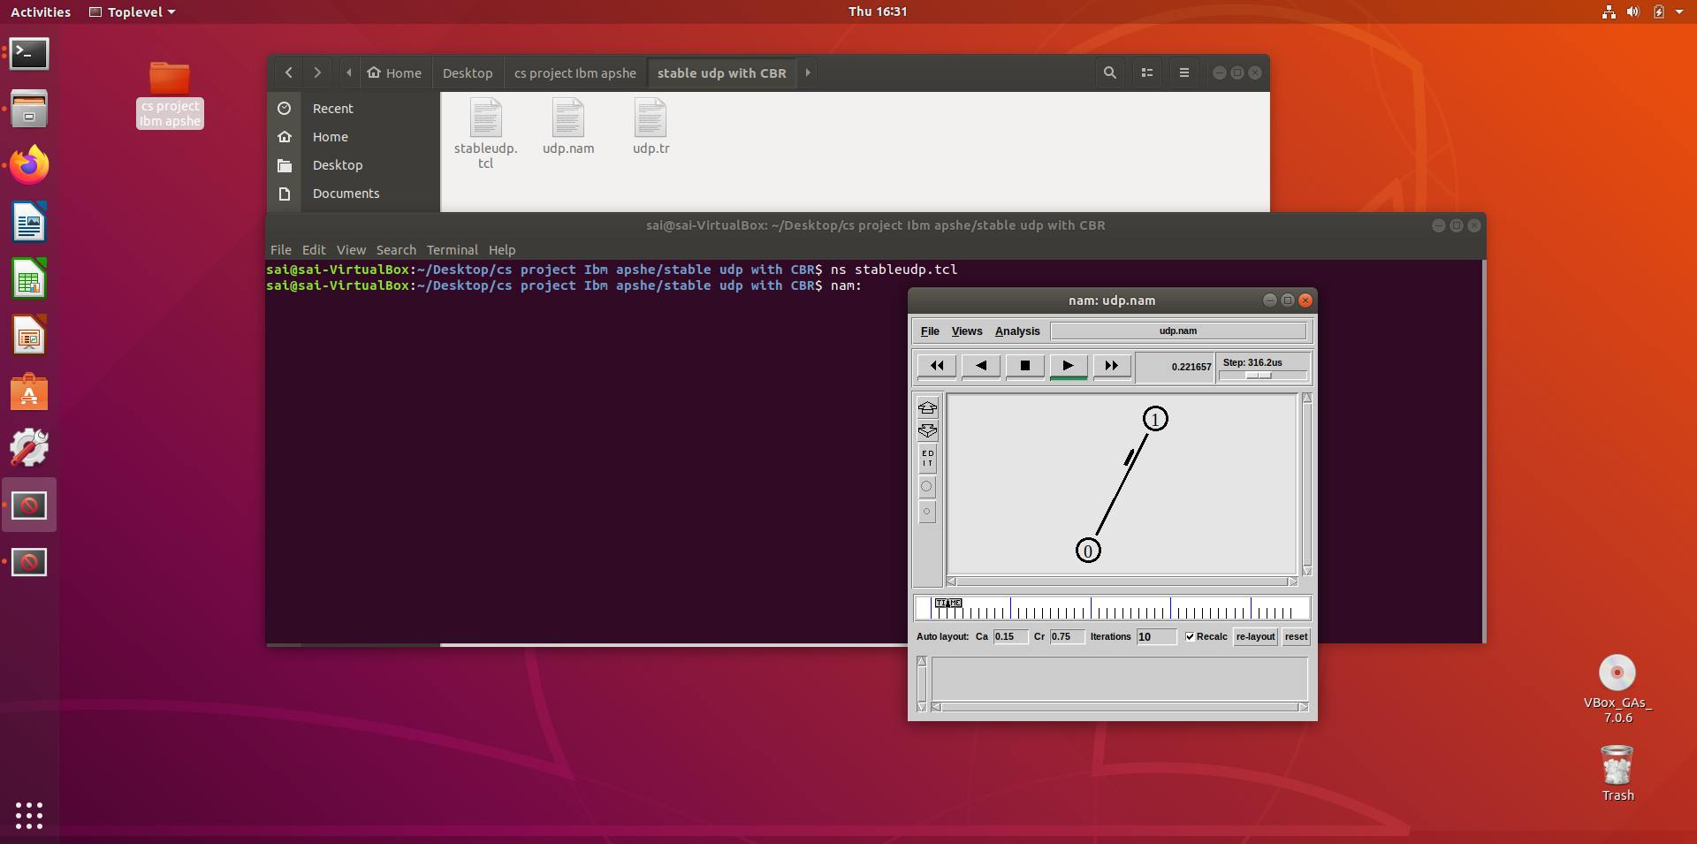Switch file manager to list view
Image resolution: width=1697 pixels, height=844 pixels.
coord(1146,72)
